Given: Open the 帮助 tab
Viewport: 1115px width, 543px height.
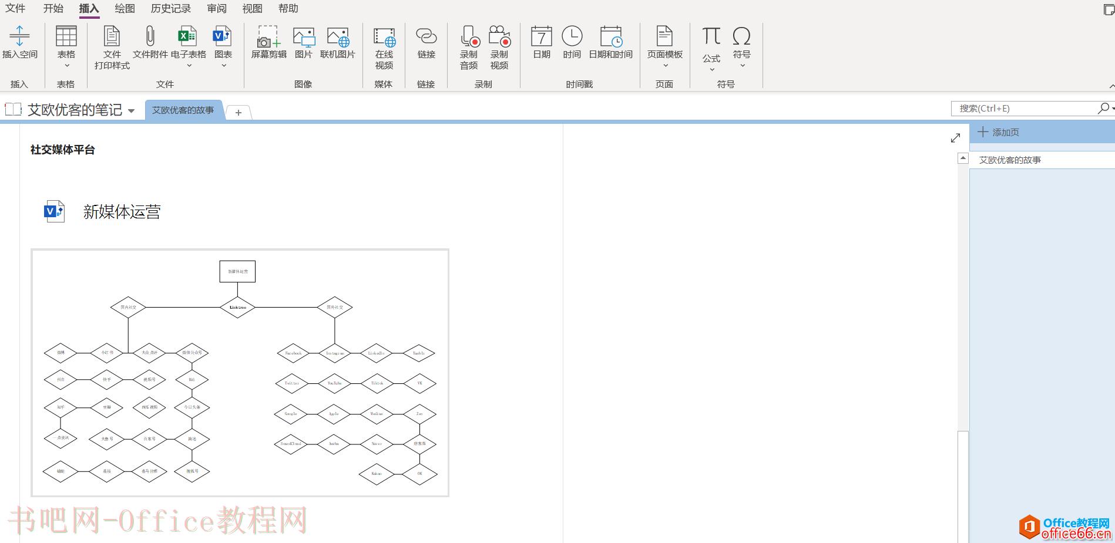Looking at the screenshot, I should (x=288, y=8).
